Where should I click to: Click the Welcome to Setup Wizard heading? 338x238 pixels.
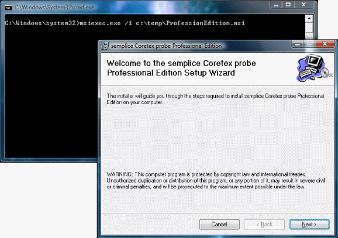tap(181, 68)
